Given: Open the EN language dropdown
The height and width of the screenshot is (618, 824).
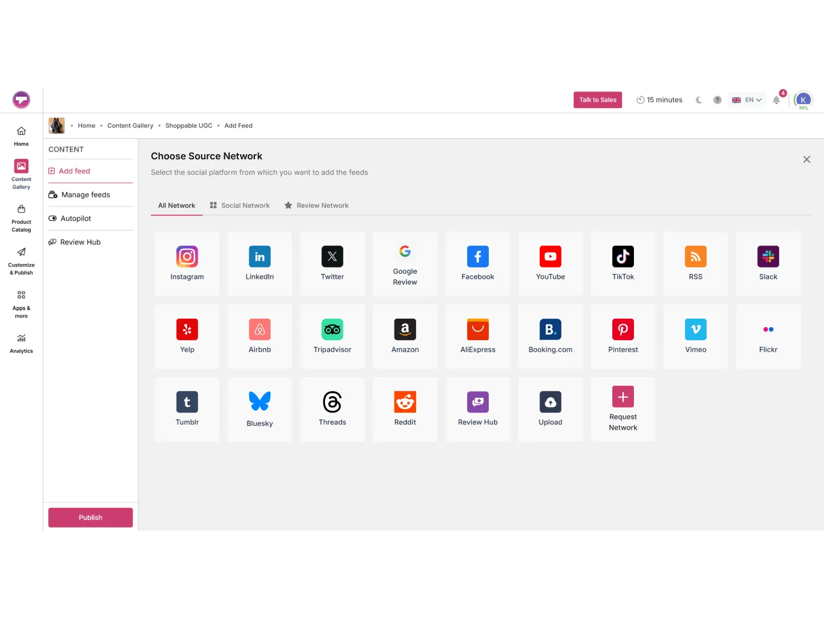Looking at the screenshot, I should pyautogui.click(x=747, y=100).
